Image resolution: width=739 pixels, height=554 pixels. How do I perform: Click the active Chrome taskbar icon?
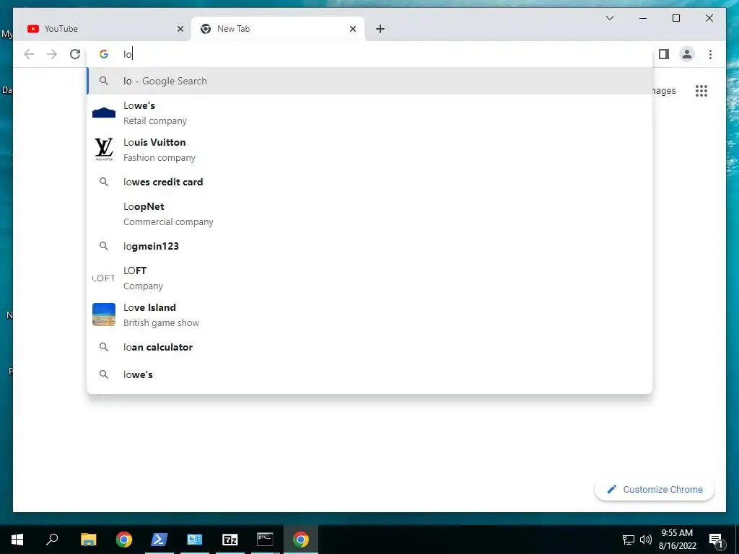point(301,540)
